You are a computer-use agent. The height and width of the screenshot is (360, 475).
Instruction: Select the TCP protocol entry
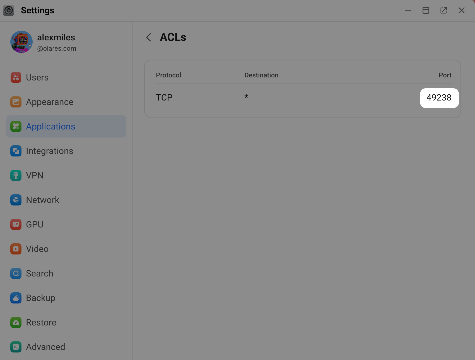click(164, 98)
